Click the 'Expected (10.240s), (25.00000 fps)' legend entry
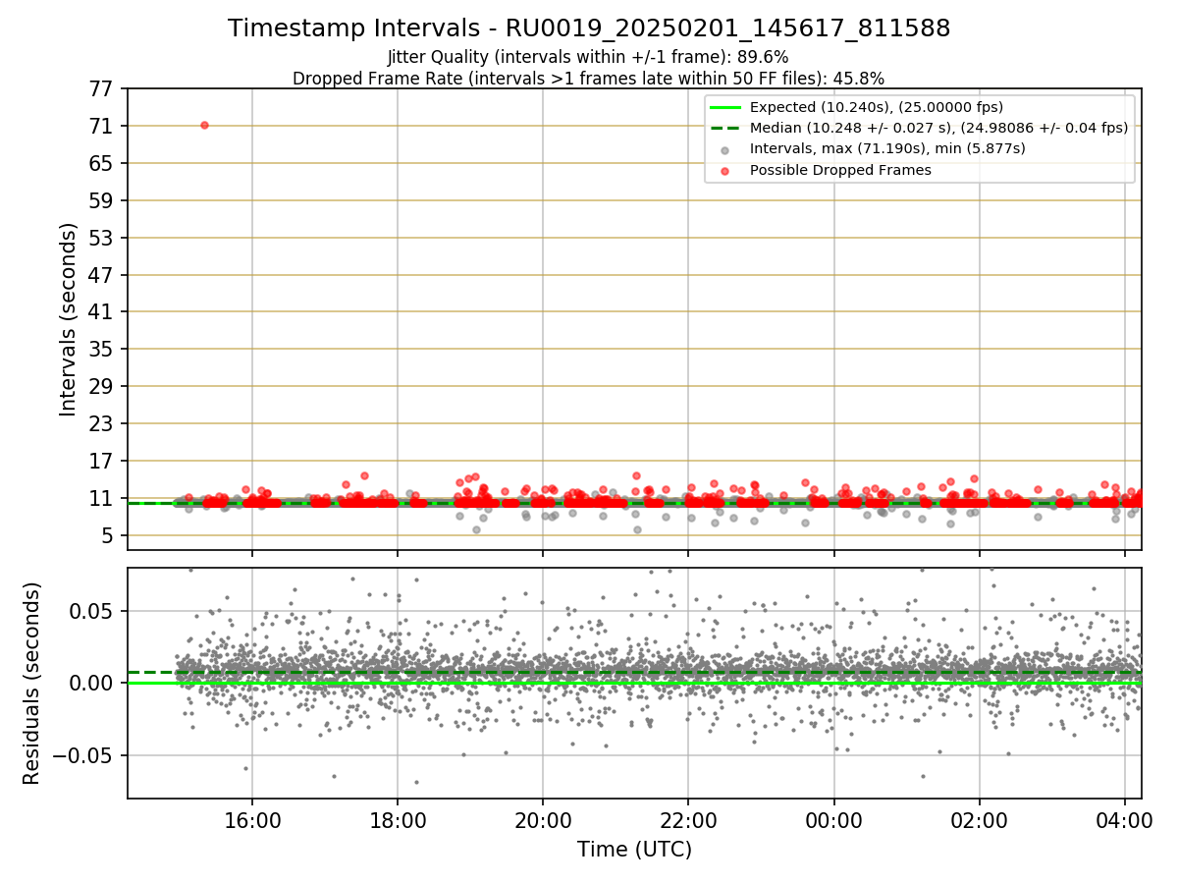The height and width of the screenshot is (884, 1178). point(876,107)
